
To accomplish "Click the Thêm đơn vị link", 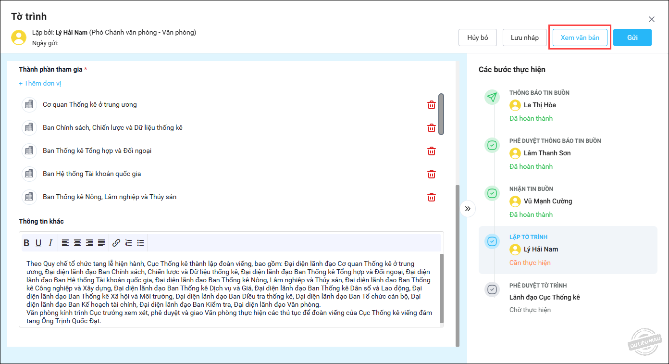I will [x=40, y=83].
